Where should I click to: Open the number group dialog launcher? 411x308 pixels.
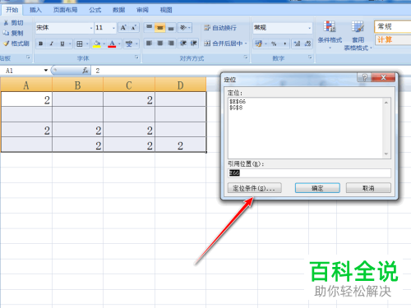pos(310,57)
